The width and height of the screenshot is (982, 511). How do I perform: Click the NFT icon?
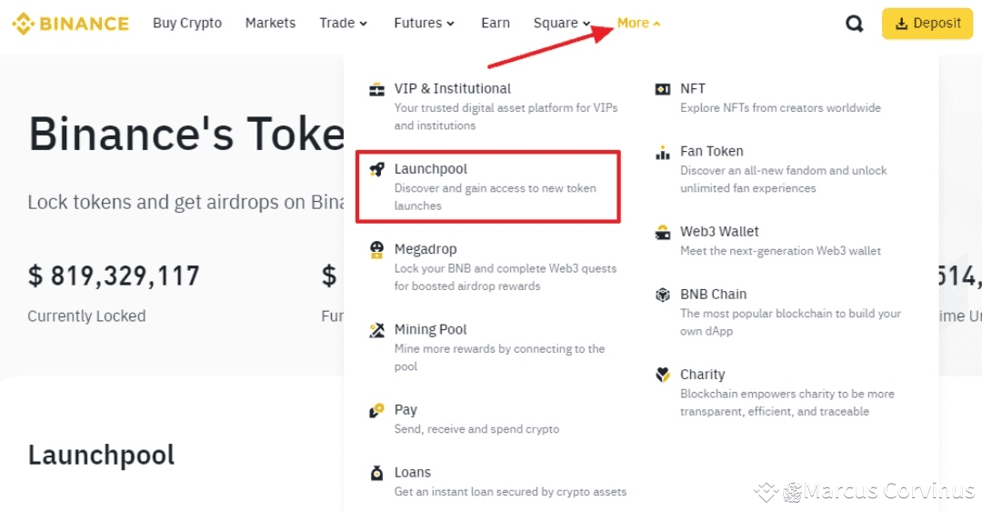(663, 89)
